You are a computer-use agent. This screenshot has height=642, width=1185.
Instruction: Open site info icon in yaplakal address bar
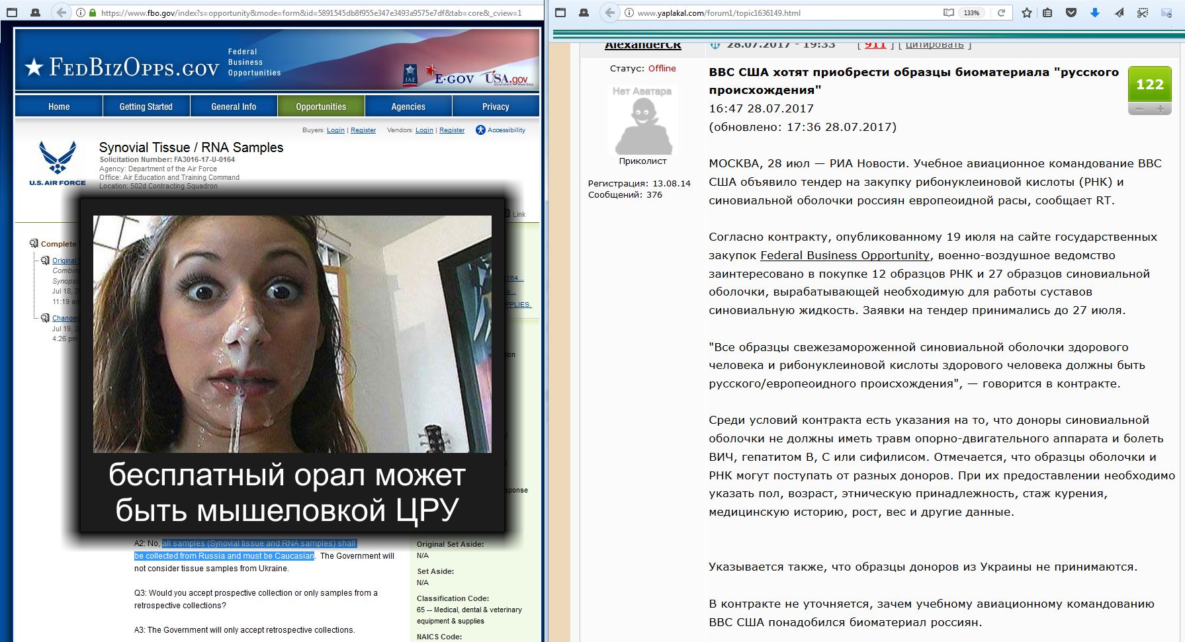click(629, 13)
